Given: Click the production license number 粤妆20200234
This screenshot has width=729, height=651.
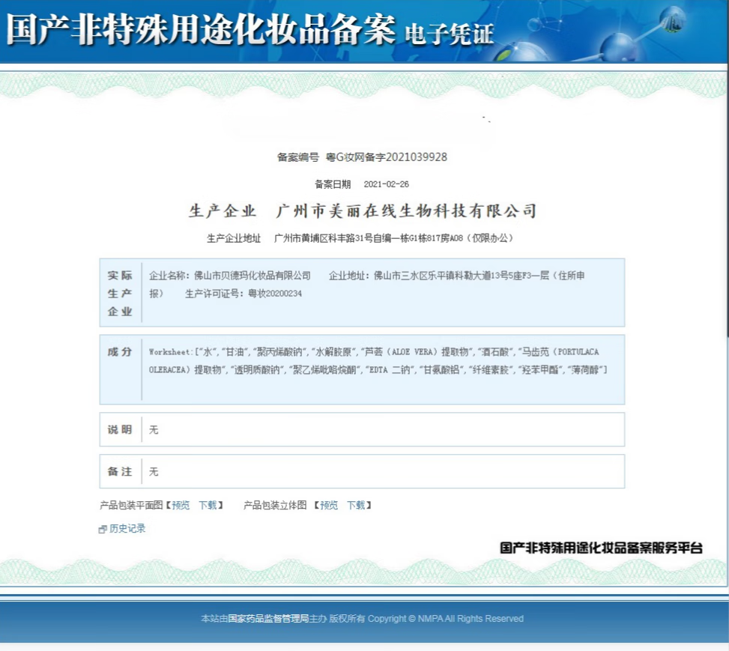Looking at the screenshot, I should click(x=275, y=294).
